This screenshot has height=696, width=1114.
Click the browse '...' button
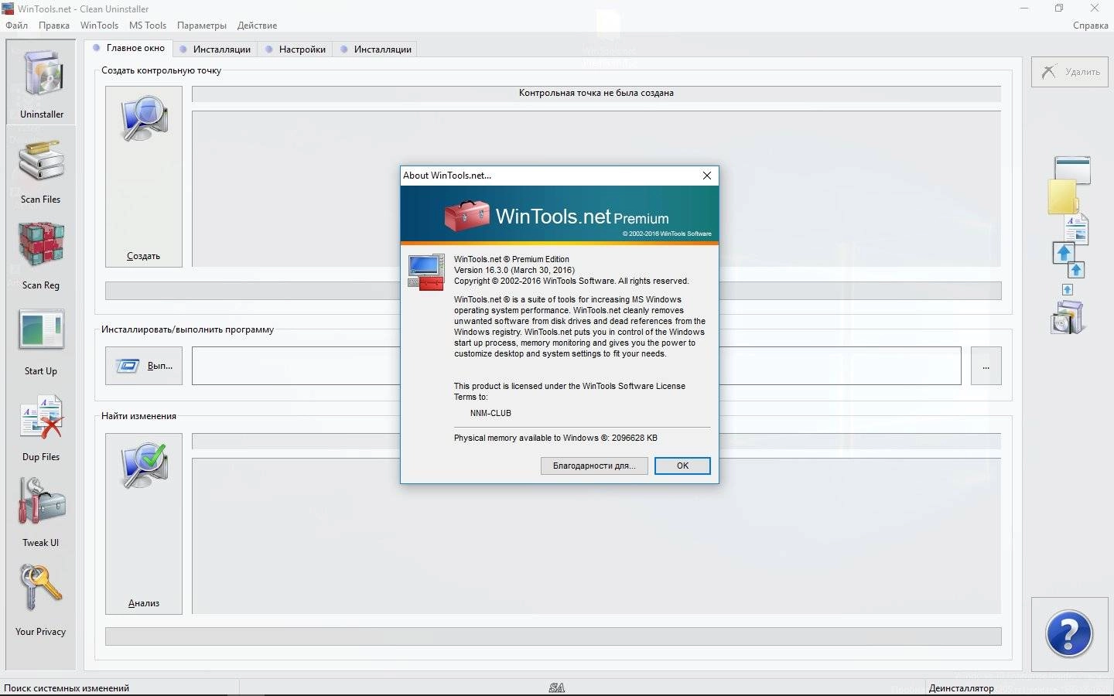pos(986,366)
